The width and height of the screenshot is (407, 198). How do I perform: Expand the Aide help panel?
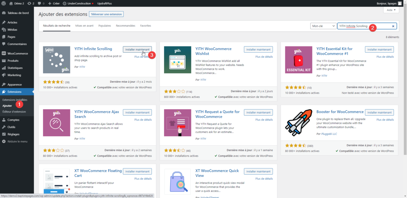click(391, 10)
